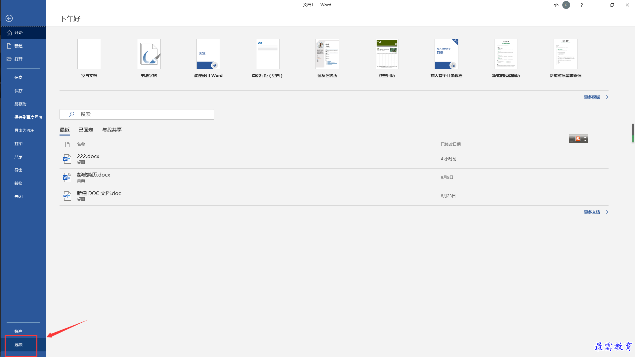
Task: Follow the 更多文档 link
Action: [x=596, y=212]
